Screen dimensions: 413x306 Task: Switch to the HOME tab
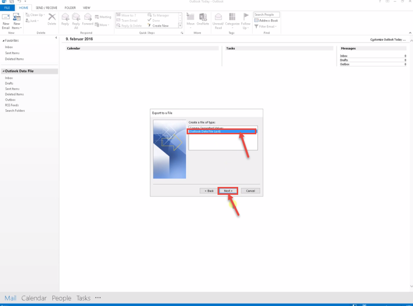[24, 8]
